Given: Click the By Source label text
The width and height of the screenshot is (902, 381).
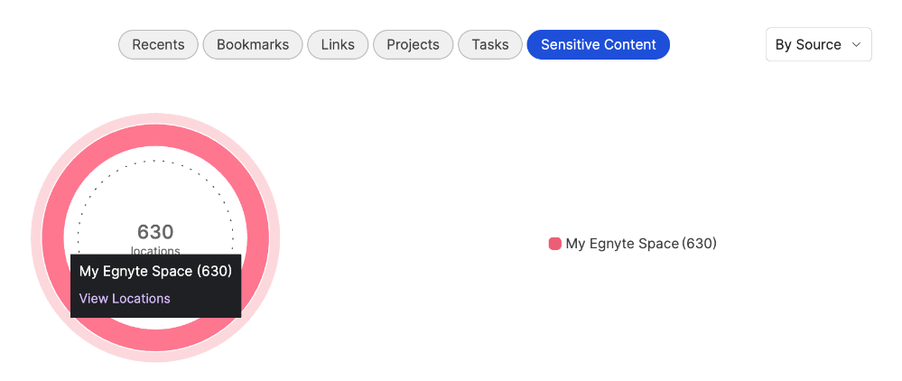Looking at the screenshot, I should click(808, 45).
